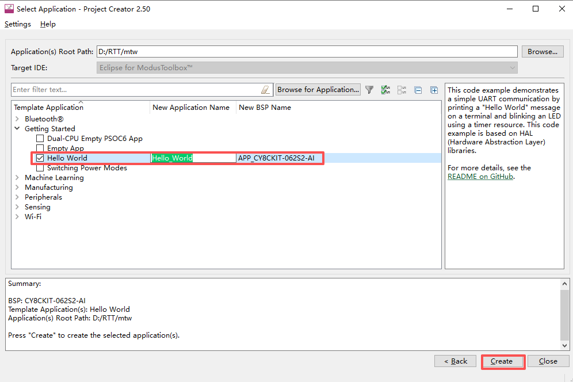Minimize the Project Creator window

point(510,9)
